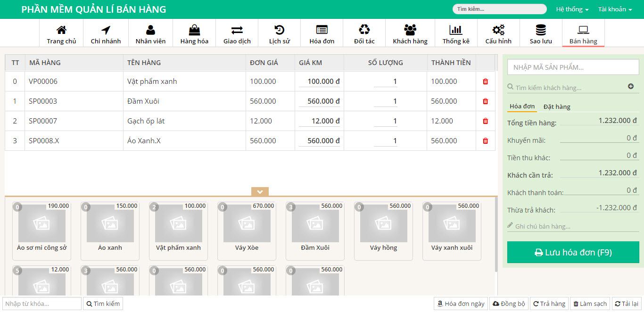The image size is (644, 312).
Task: Click the add customer plus icon
Action: coord(631,87)
